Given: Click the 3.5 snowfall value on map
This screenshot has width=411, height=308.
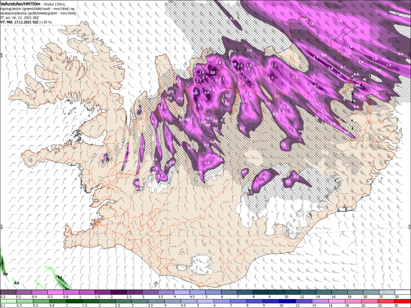Looking at the screenshot, I should click(x=206, y=92).
